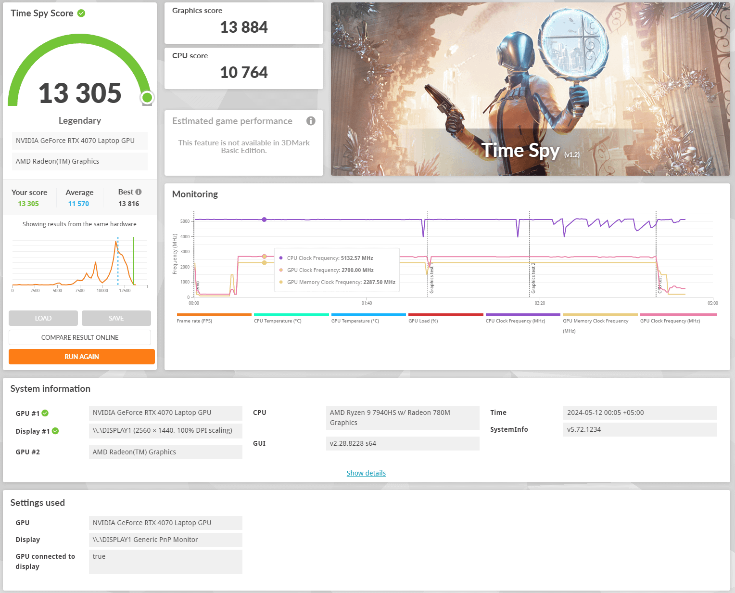Click the Settings GPU value NVIDIA GeForce RTX 4070

(x=165, y=523)
